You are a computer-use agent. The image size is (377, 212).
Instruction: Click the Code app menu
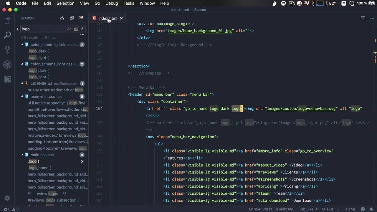click(21, 3)
